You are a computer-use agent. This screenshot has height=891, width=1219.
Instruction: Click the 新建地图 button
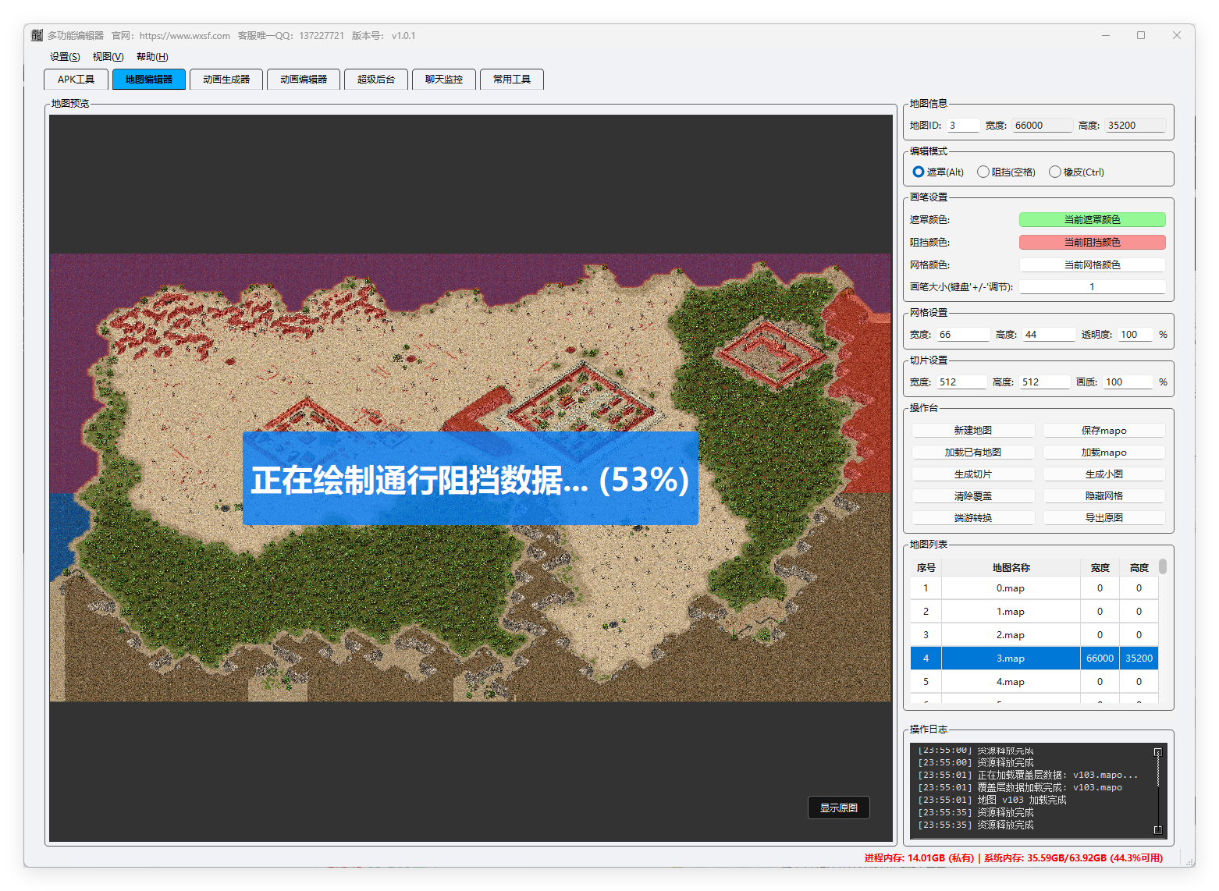coord(972,431)
